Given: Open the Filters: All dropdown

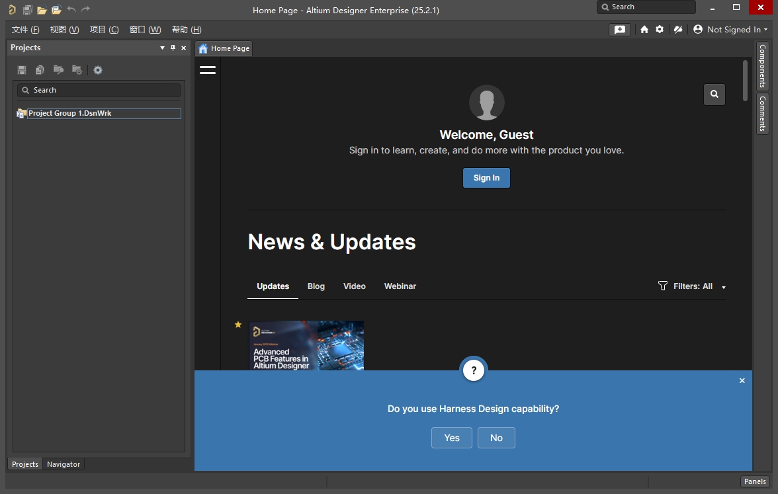Looking at the screenshot, I should [692, 286].
